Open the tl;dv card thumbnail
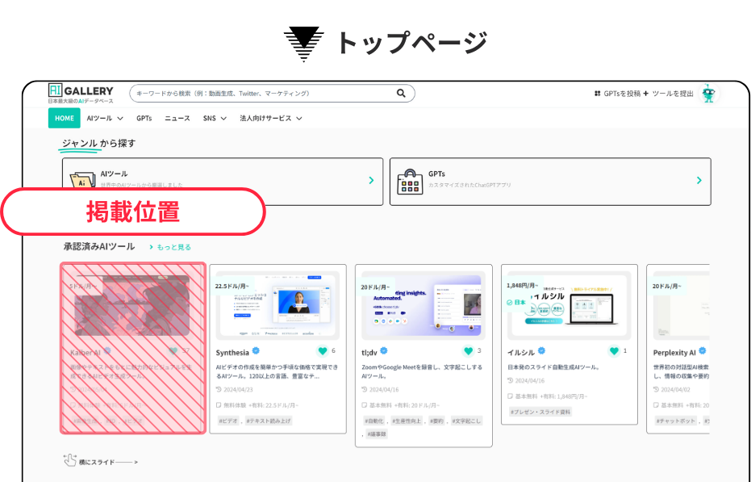This screenshot has height=482, width=751. coord(423,305)
